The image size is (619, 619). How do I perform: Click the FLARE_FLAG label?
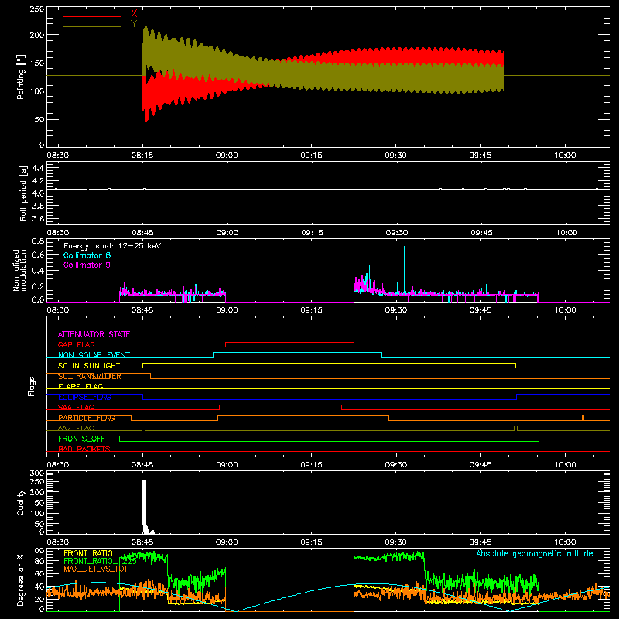pos(80,386)
